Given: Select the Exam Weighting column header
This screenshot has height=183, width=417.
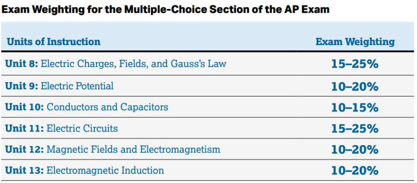Looking at the screenshot, I should tap(355, 42).
